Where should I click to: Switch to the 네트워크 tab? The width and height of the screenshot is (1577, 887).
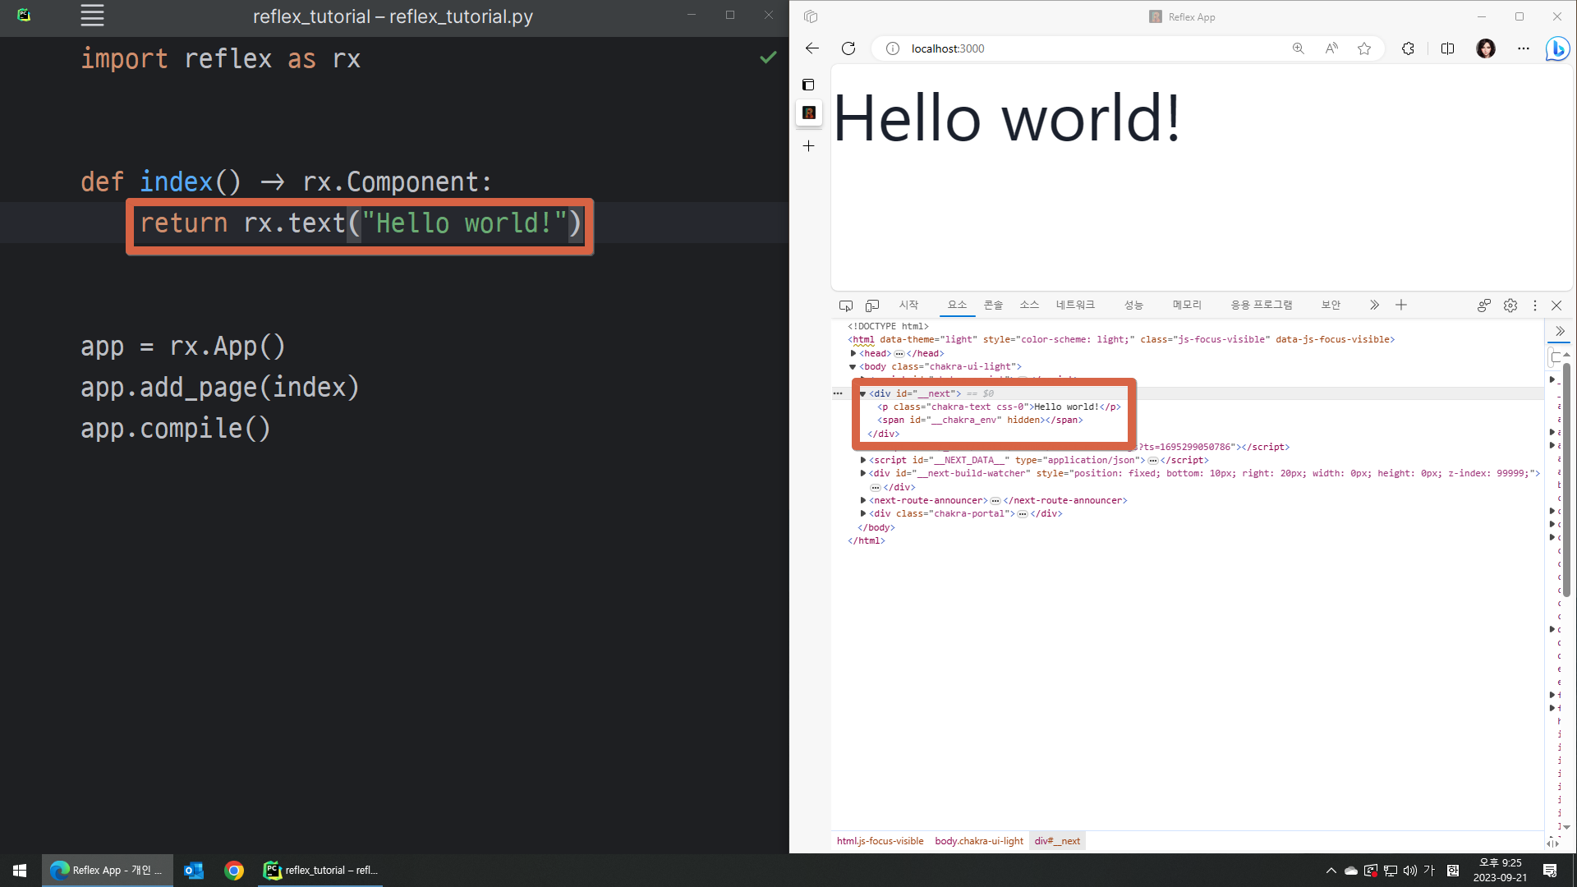coord(1074,305)
